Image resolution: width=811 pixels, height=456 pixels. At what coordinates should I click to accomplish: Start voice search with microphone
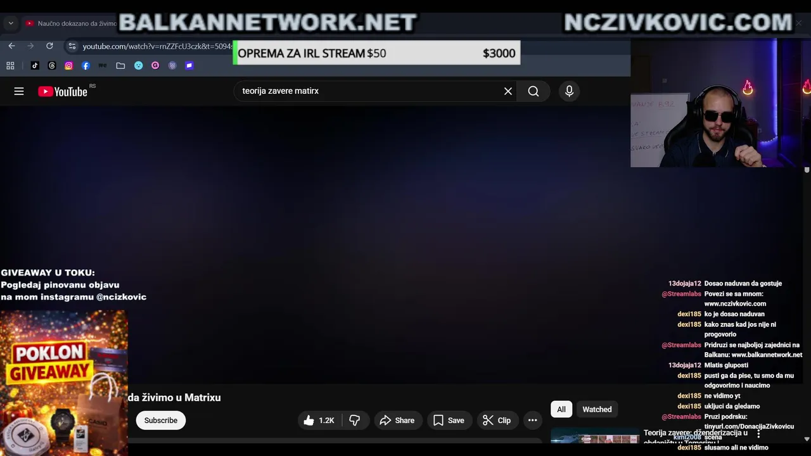(569, 91)
